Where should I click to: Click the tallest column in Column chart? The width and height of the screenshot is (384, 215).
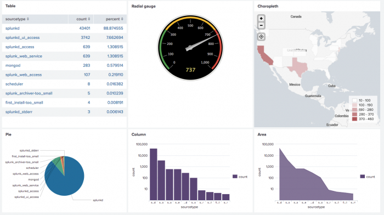[154, 174]
